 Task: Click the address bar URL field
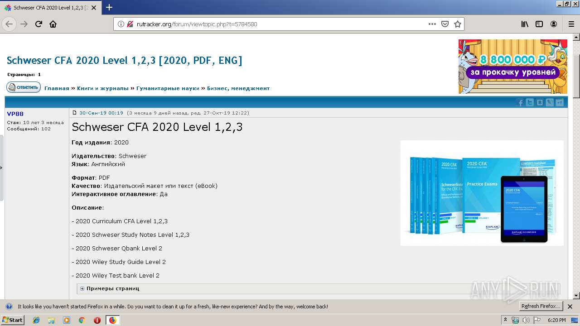tap(281, 24)
